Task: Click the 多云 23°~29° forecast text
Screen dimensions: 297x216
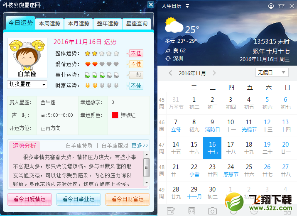Action: 181,41
